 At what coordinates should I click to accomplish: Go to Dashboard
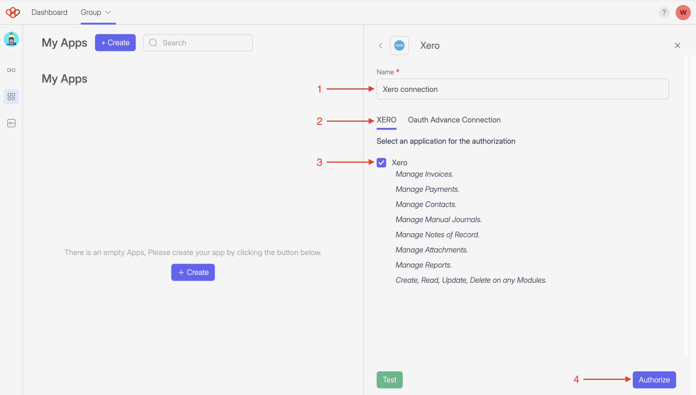click(x=49, y=12)
